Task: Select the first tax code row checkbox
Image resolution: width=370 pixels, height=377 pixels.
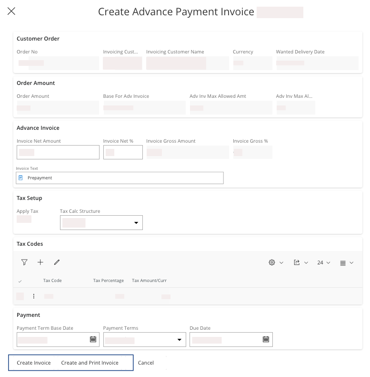Action: pos(20,296)
